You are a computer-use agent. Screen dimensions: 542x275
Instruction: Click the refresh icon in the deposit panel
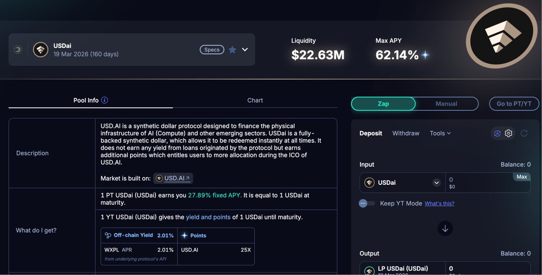pyautogui.click(x=524, y=133)
